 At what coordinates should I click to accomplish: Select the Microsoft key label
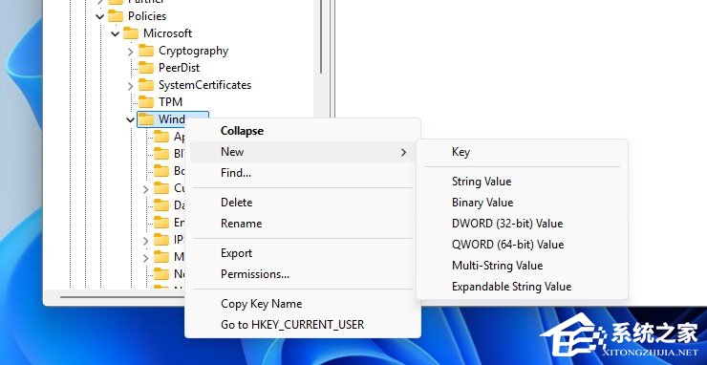[168, 33]
